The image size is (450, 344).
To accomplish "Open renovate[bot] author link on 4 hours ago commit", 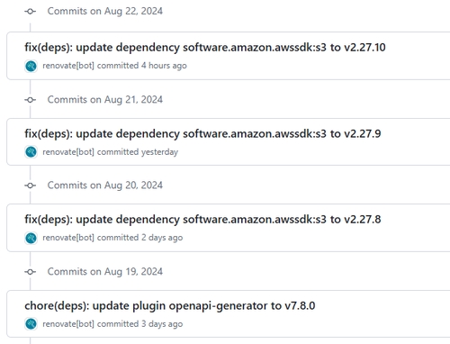I will tap(68, 66).
